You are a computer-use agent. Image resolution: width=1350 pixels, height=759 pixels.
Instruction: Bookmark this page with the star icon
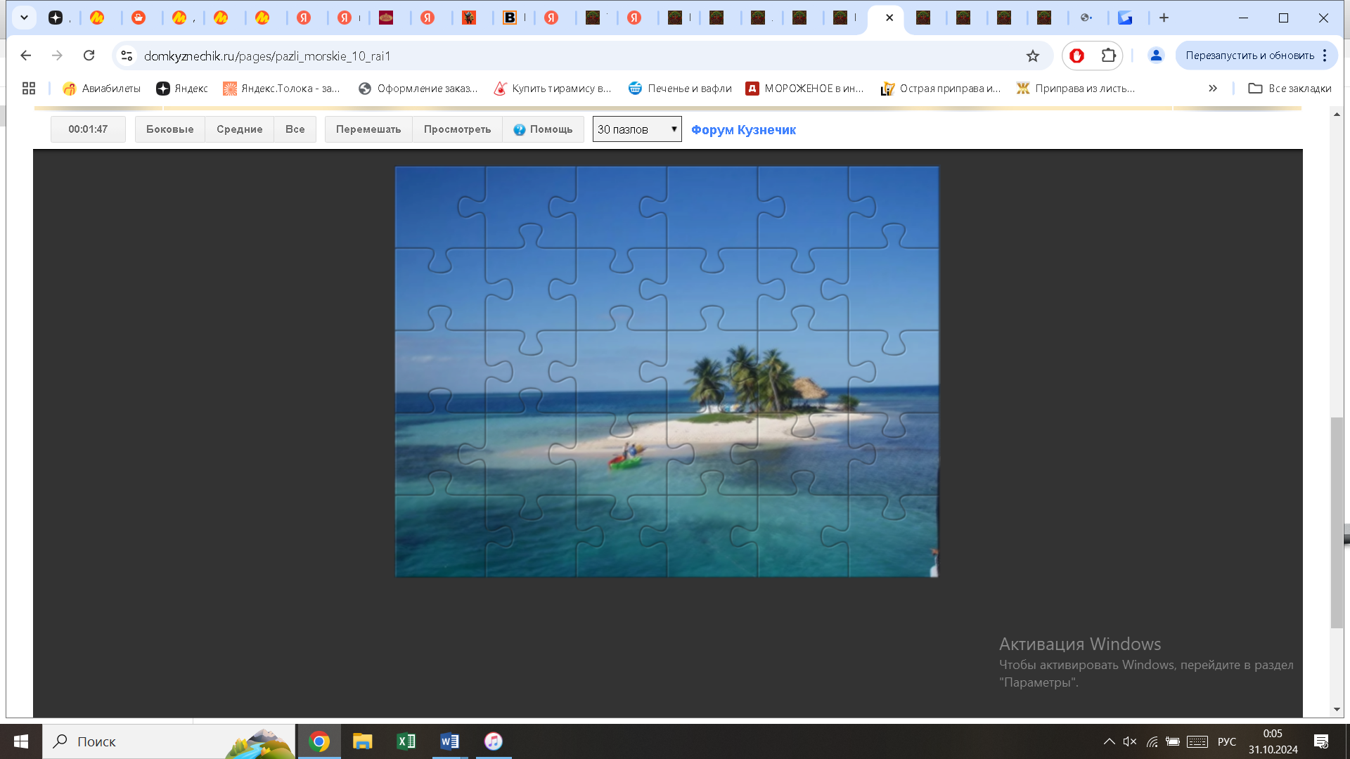(1032, 56)
